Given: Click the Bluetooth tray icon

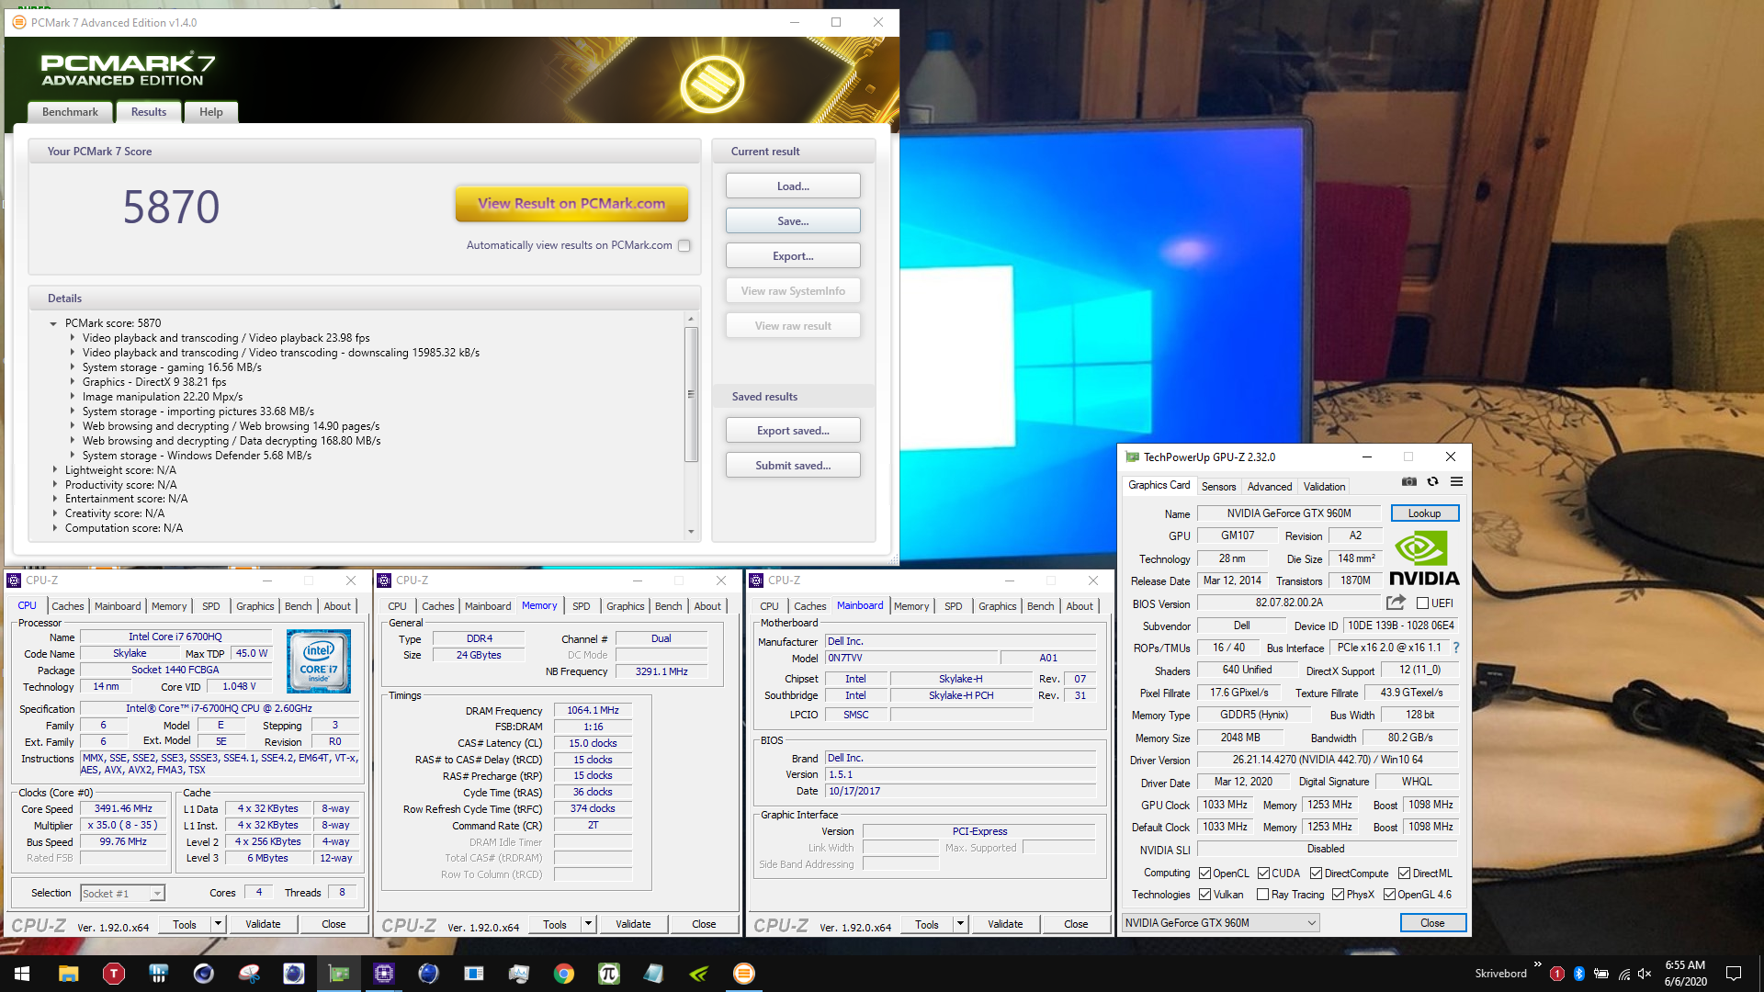Looking at the screenshot, I should [1579, 974].
